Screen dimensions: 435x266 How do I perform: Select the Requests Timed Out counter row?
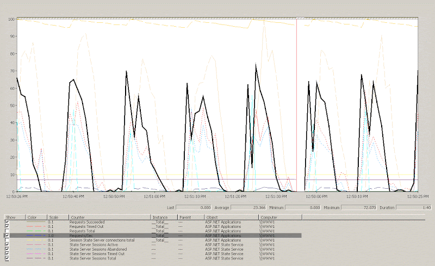point(87,226)
